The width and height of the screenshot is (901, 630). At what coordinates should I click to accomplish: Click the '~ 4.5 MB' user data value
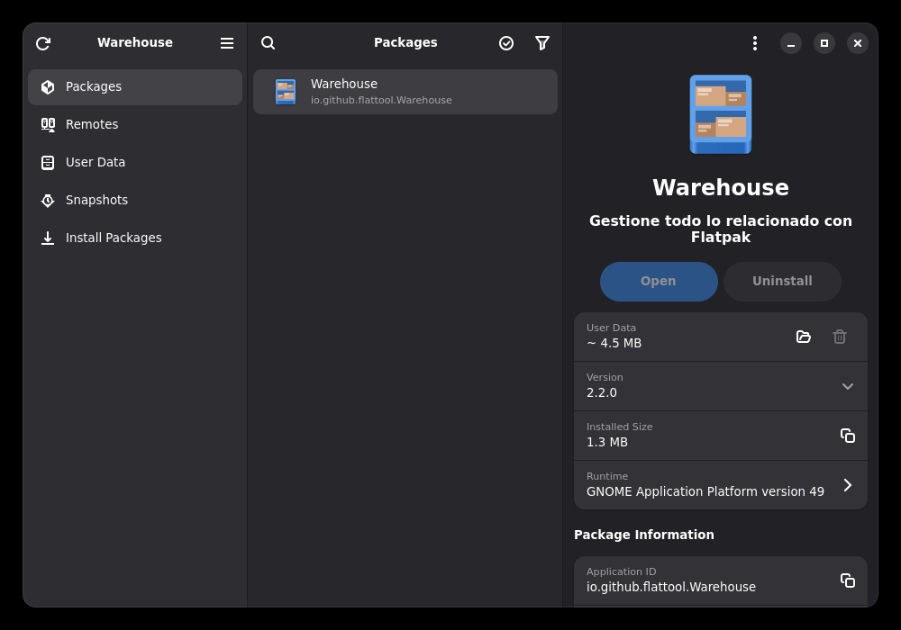pos(614,343)
